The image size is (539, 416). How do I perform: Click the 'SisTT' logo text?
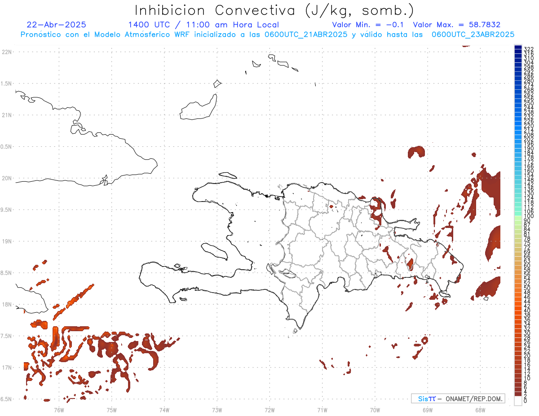click(427, 398)
